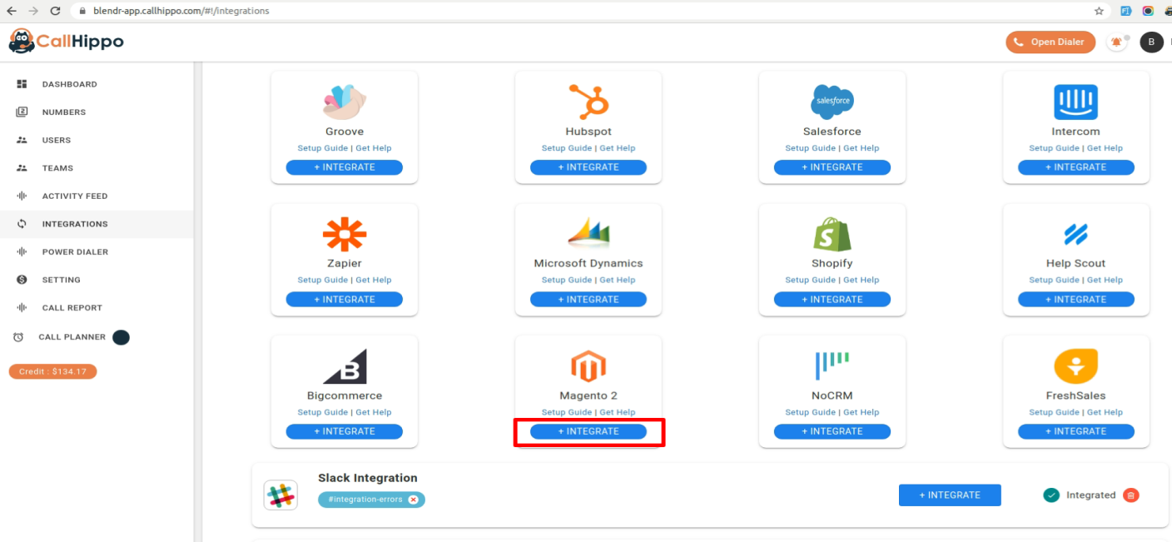Open Salesforce Setup Guide link
The image size is (1172, 542).
pos(810,148)
